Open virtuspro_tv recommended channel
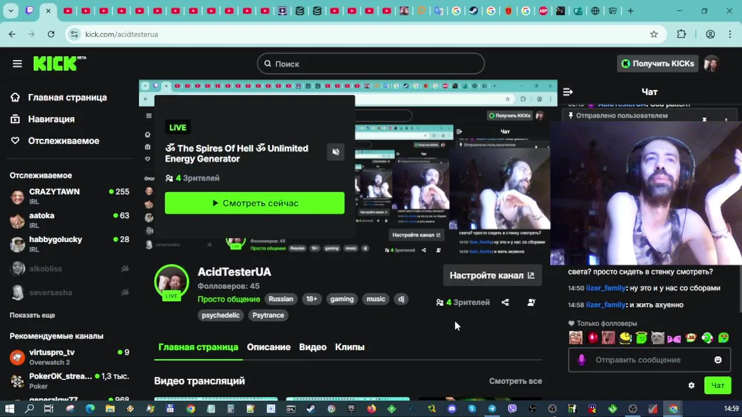The height and width of the screenshot is (417, 742). tap(70, 357)
